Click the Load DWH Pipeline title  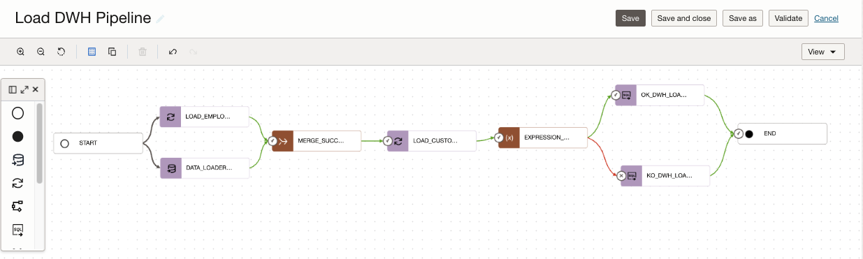(82, 18)
